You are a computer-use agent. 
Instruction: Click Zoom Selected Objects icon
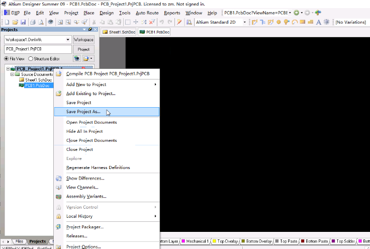68,22
